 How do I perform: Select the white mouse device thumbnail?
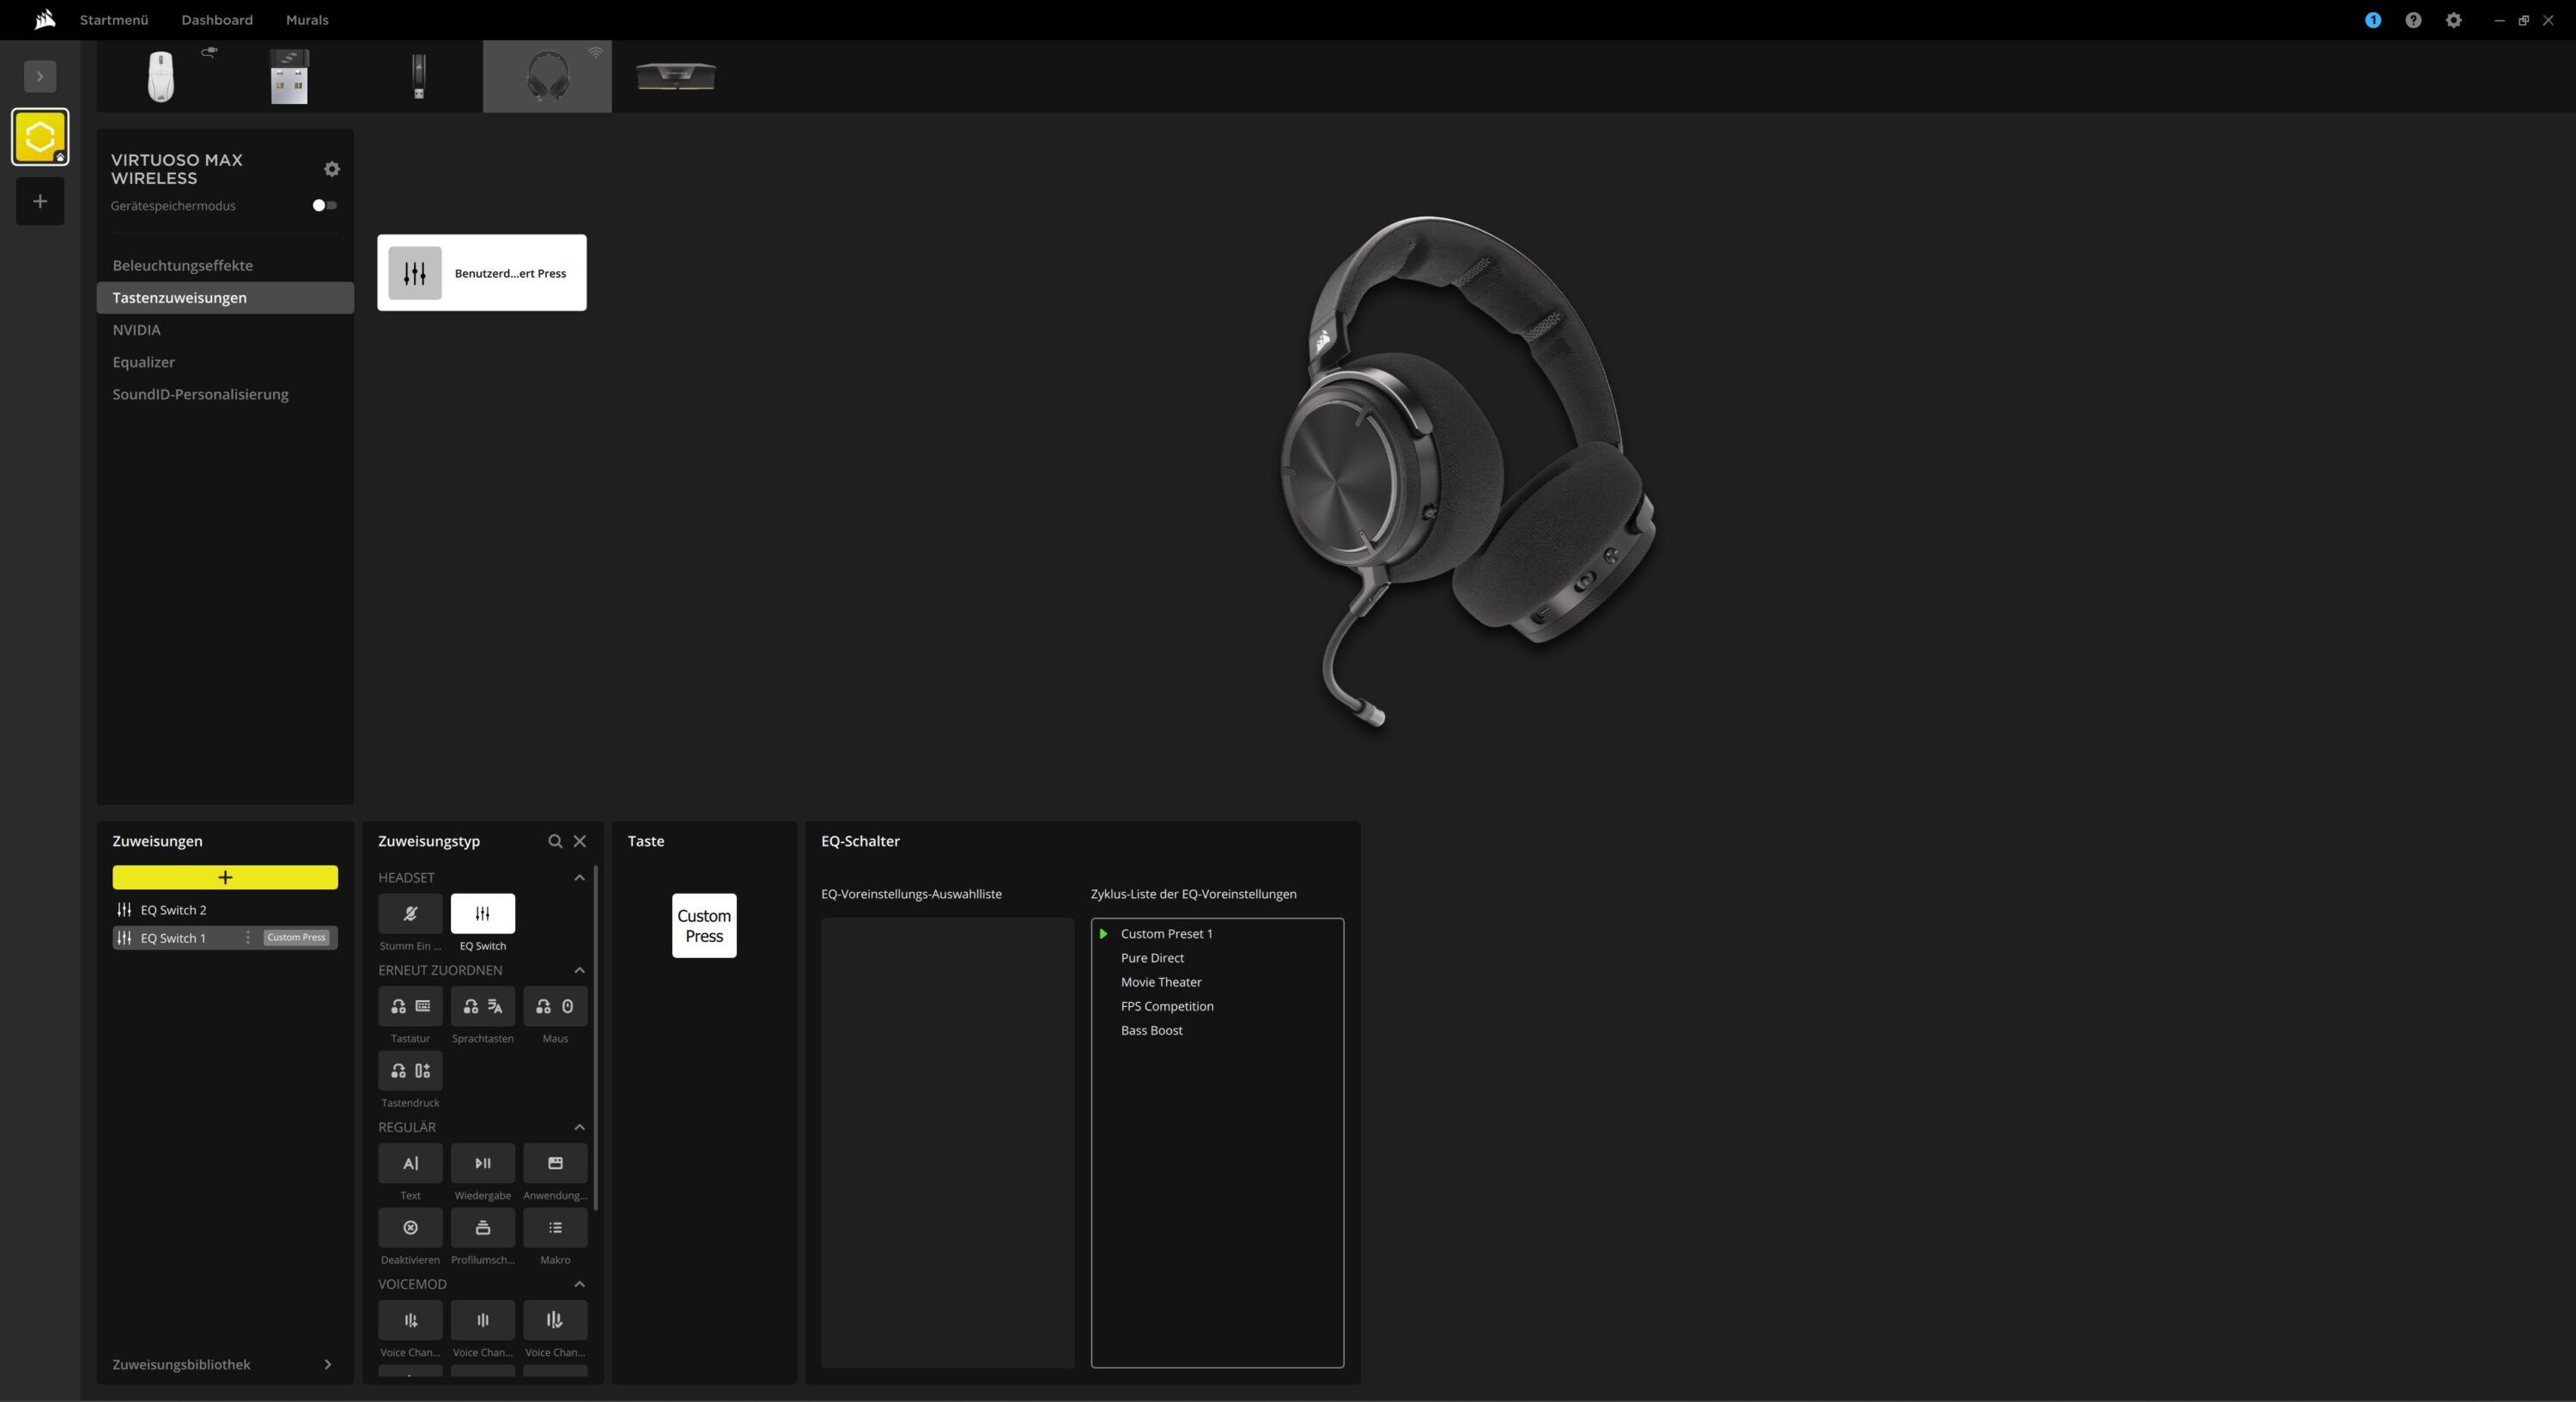pos(161,76)
